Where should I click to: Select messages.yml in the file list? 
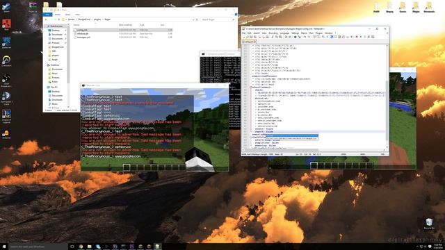tap(83, 37)
